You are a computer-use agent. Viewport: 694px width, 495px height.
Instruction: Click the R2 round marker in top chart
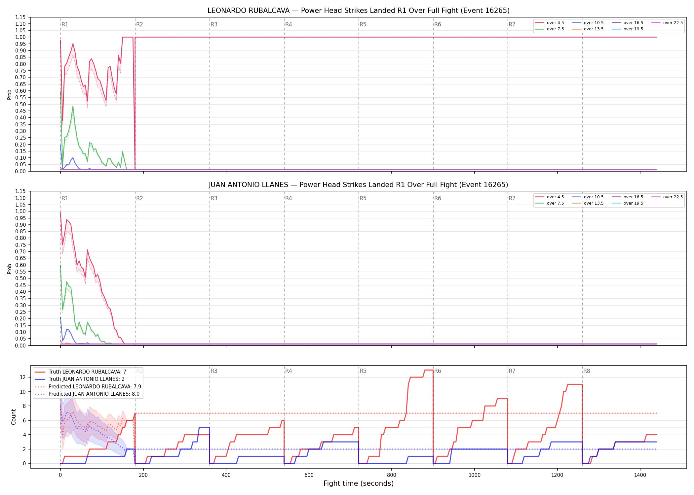[139, 24]
